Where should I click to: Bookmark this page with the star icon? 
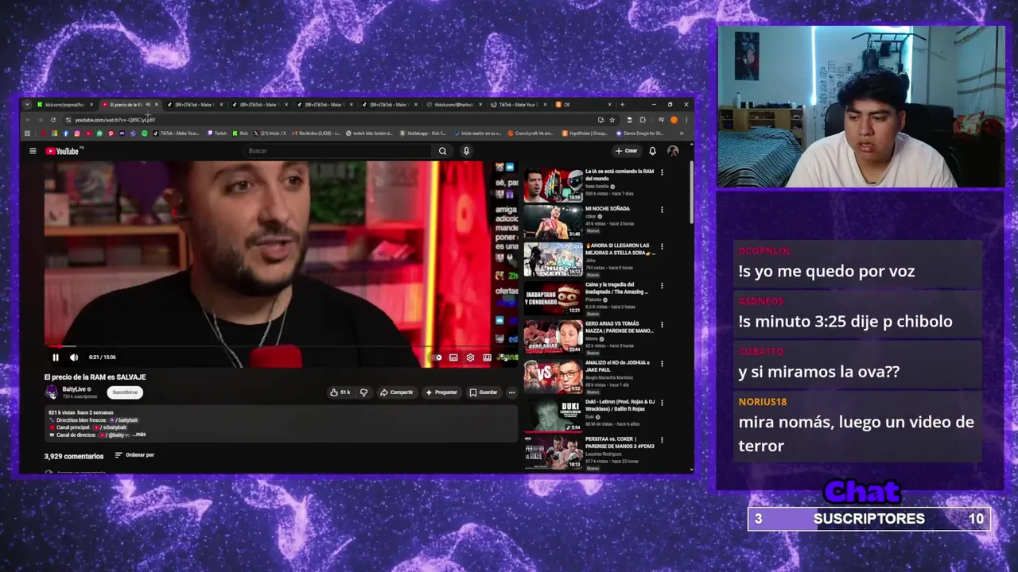coord(612,120)
